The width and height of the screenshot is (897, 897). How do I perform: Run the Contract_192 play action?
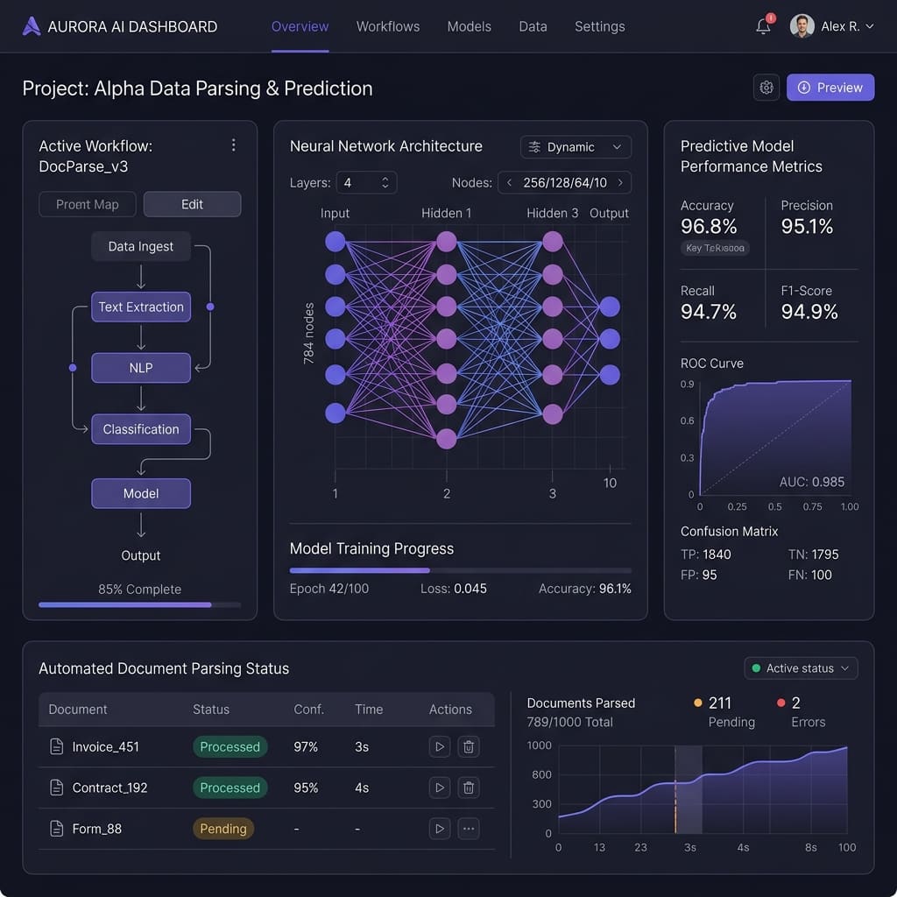coord(440,788)
